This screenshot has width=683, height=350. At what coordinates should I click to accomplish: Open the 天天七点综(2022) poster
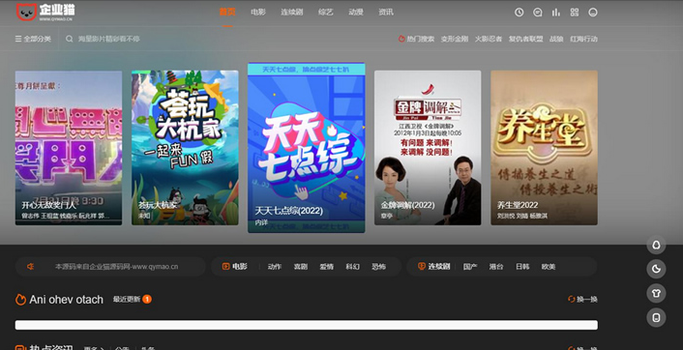(x=307, y=148)
